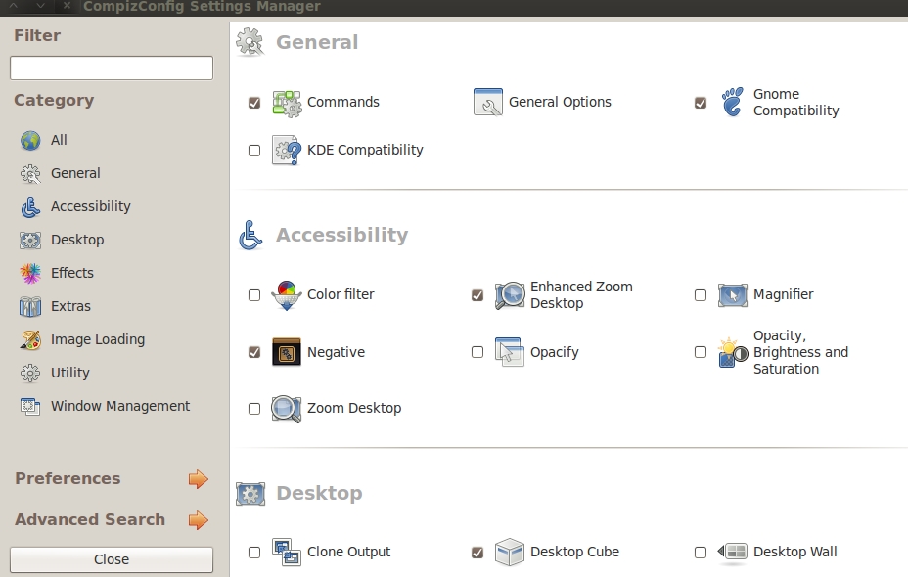
Task: Open the Opacify plugin icon
Action: pos(510,352)
